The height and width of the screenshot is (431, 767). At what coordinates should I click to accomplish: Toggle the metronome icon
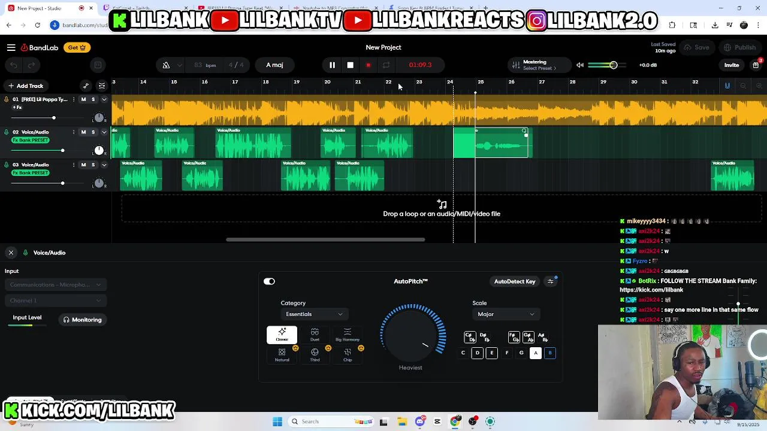(166, 65)
